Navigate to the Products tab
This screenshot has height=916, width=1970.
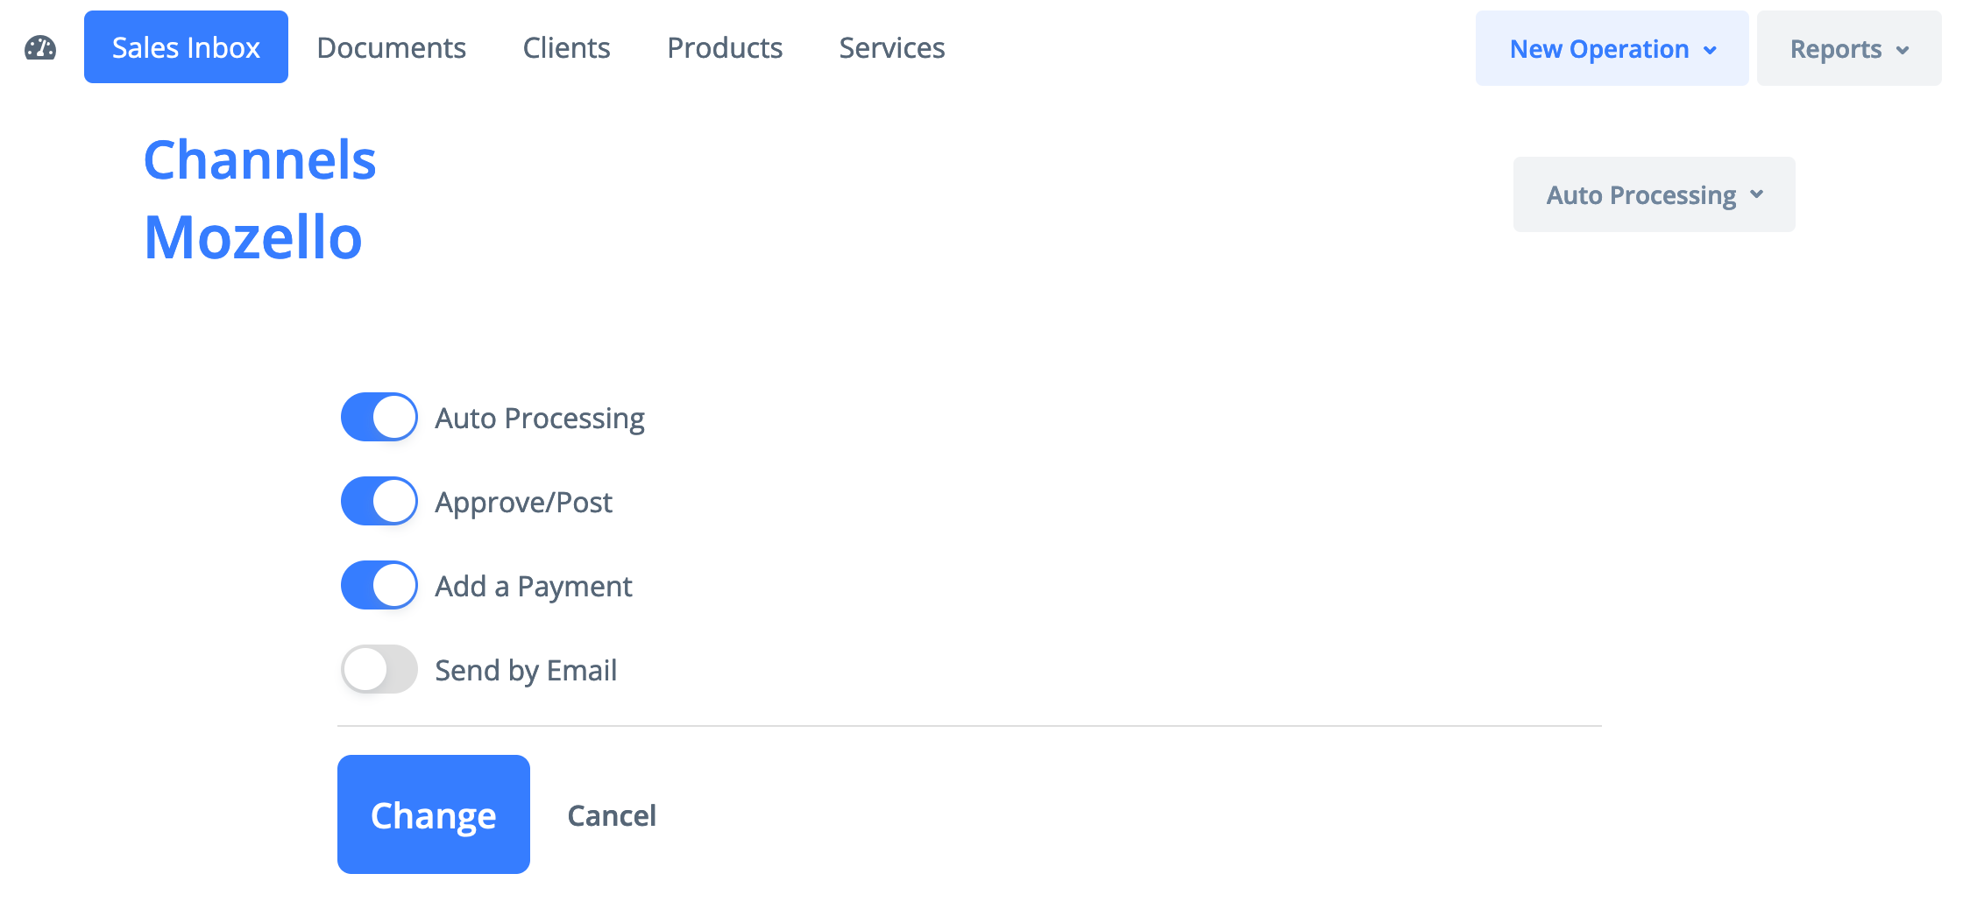(x=725, y=47)
